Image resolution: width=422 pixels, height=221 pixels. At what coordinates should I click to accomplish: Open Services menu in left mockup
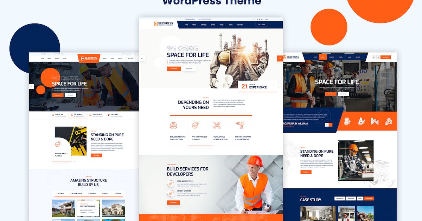click(57, 59)
